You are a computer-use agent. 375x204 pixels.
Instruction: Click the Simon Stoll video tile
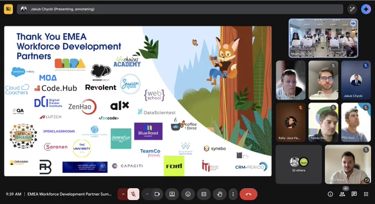(x=323, y=122)
